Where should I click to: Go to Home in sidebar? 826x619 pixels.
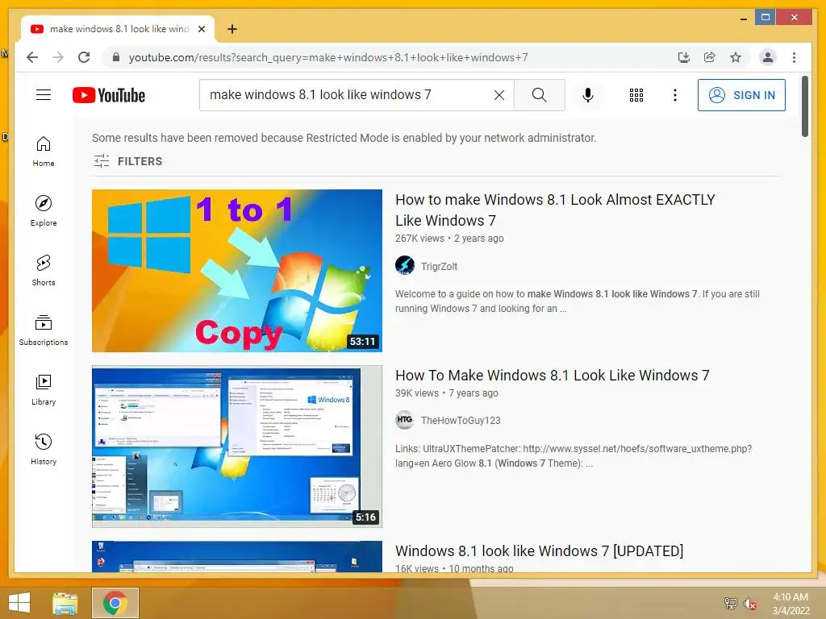pyautogui.click(x=44, y=152)
